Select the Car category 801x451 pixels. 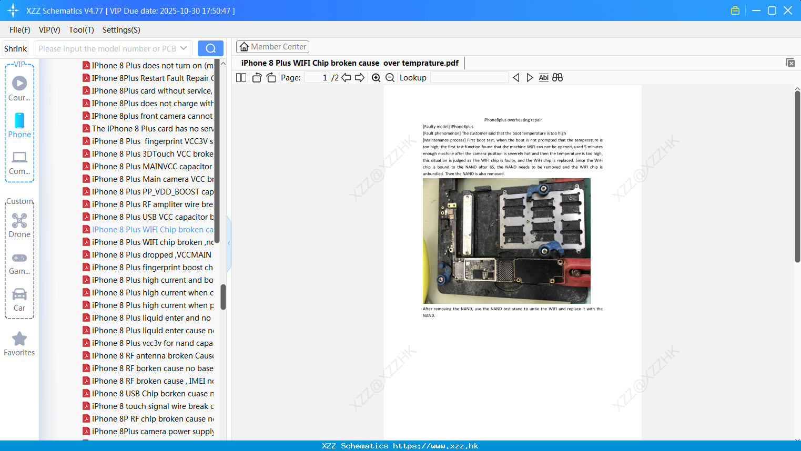[x=19, y=300]
